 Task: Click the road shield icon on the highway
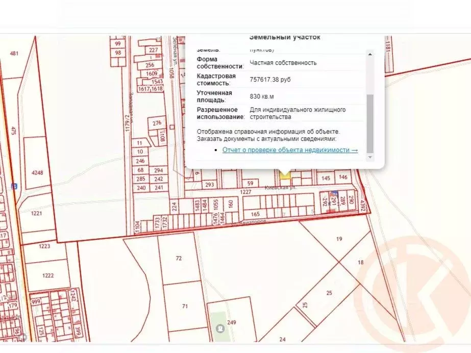point(14,186)
